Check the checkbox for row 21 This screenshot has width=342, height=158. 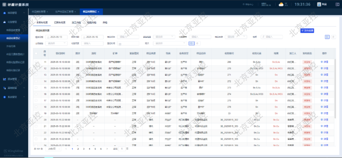tap(36, 126)
